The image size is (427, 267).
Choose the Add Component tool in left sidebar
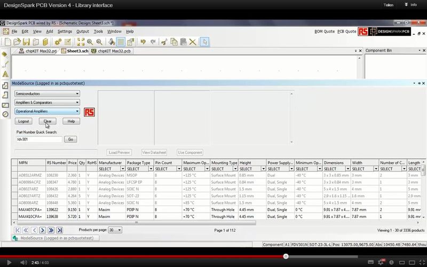point(5,54)
